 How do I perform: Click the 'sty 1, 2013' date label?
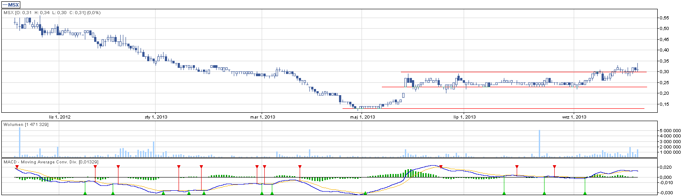156,117
